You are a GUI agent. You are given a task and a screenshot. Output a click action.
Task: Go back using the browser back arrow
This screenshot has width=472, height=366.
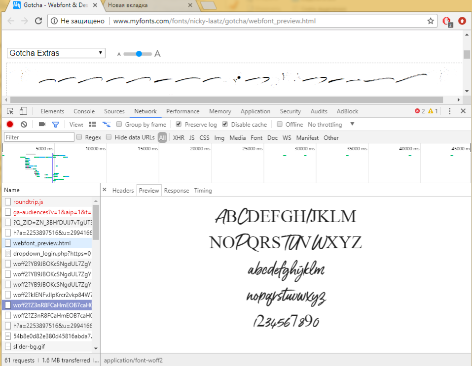pos(11,21)
